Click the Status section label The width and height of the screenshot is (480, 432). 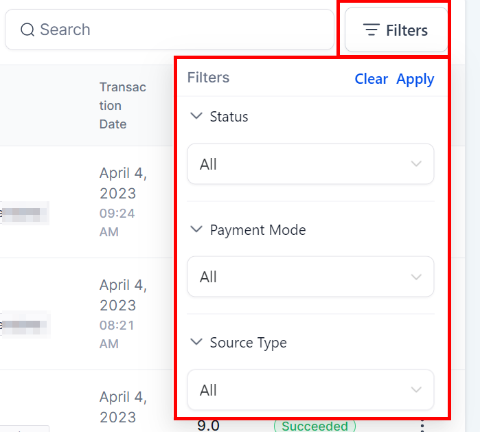[229, 117]
